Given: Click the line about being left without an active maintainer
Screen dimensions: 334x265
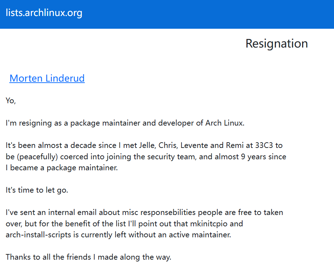Looking at the screenshot, I should 118,235.
